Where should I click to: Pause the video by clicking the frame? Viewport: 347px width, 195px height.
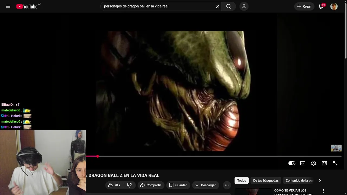[173, 91]
